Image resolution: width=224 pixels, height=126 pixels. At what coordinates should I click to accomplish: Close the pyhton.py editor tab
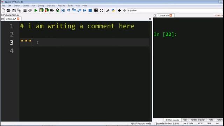tap(18, 19)
